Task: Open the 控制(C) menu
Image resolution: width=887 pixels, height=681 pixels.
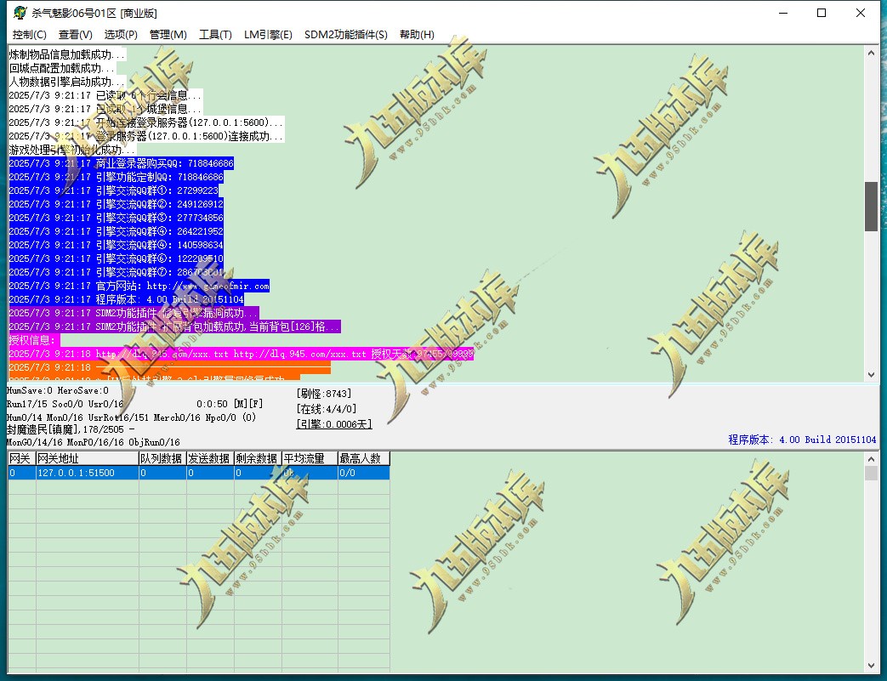Action: [x=30, y=35]
